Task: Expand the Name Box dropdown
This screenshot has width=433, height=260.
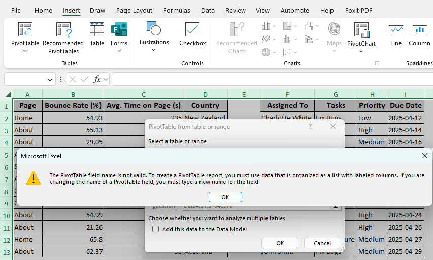Action: pyautogui.click(x=50, y=80)
